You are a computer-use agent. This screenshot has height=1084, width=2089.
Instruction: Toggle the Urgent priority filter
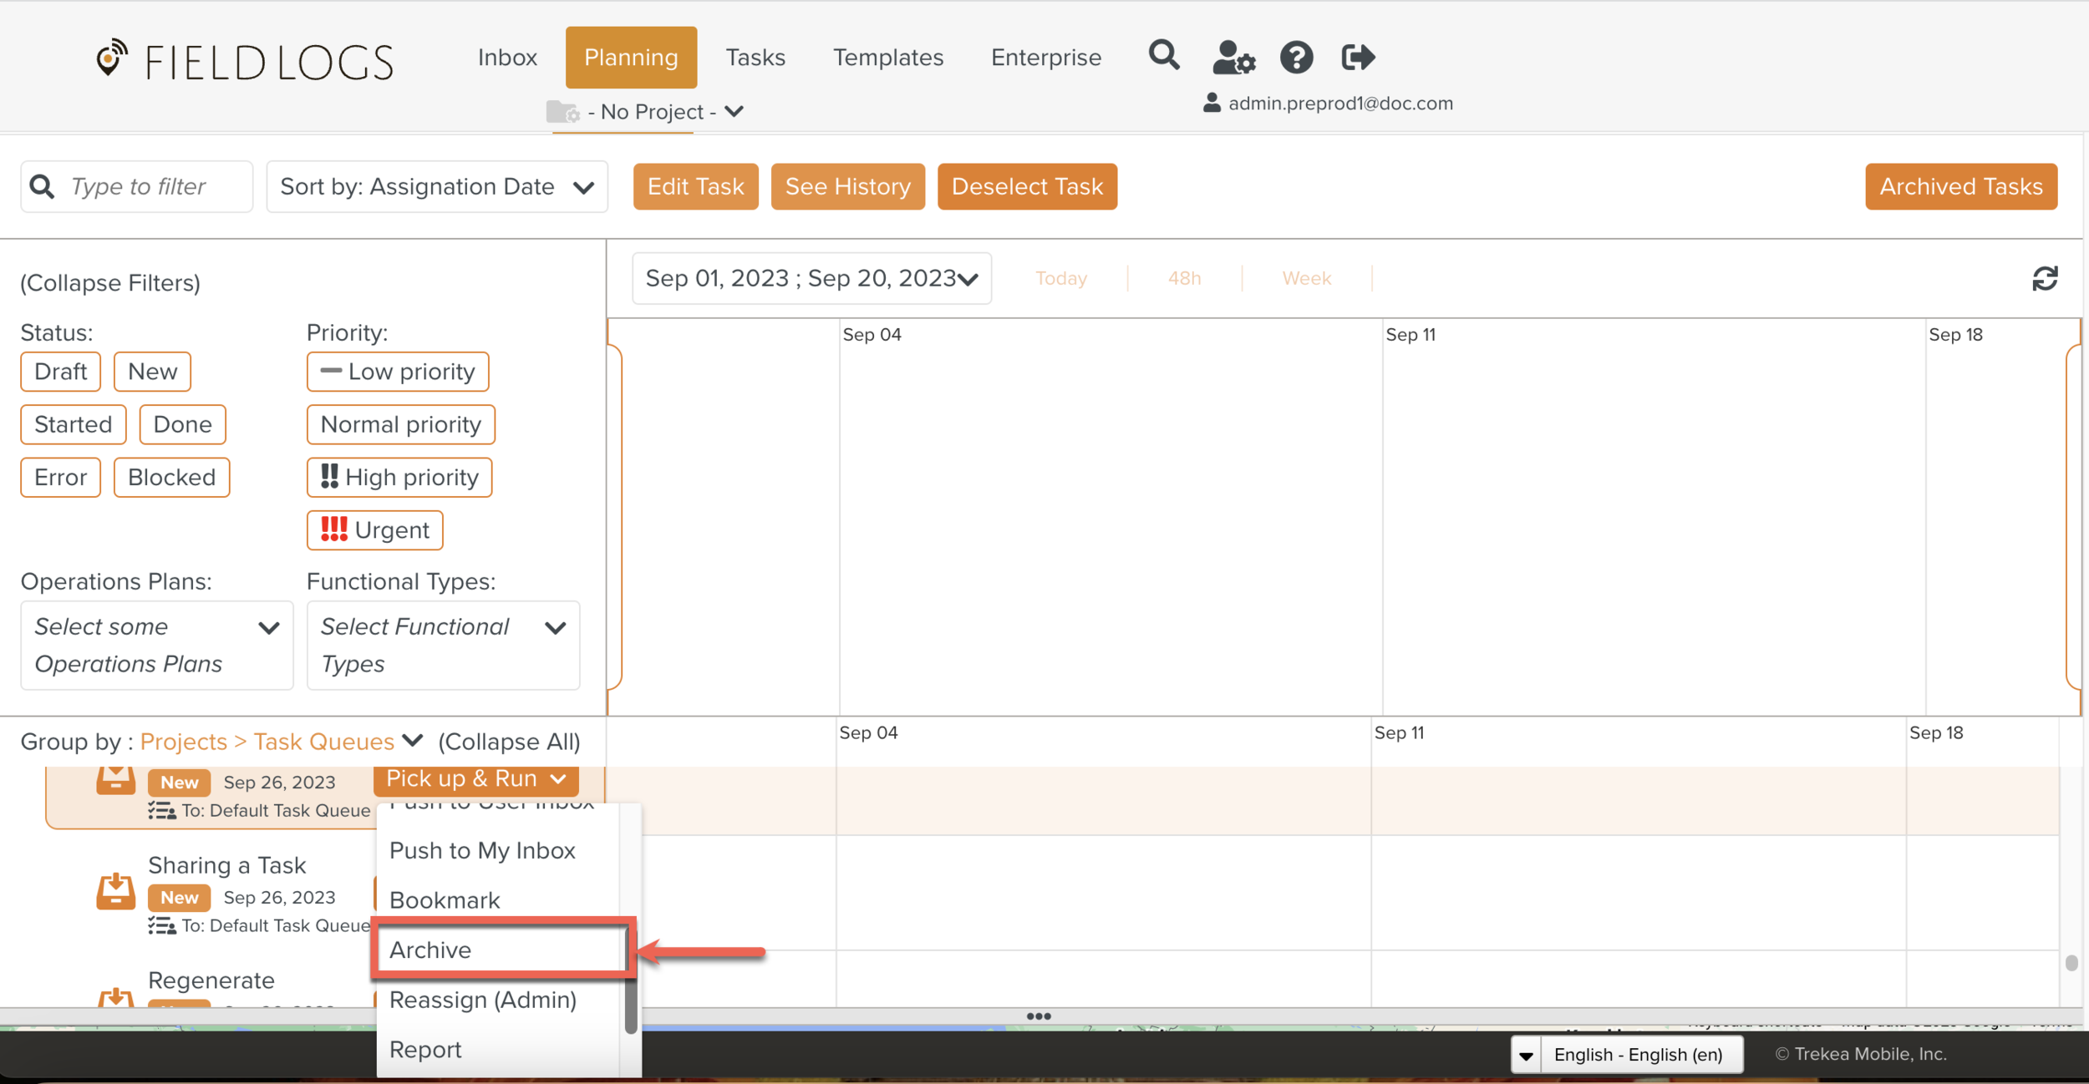click(374, 530)
